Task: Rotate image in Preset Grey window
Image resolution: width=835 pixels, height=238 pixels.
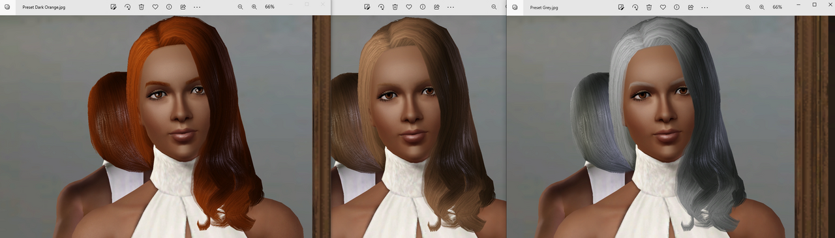Action: [635, 7]
